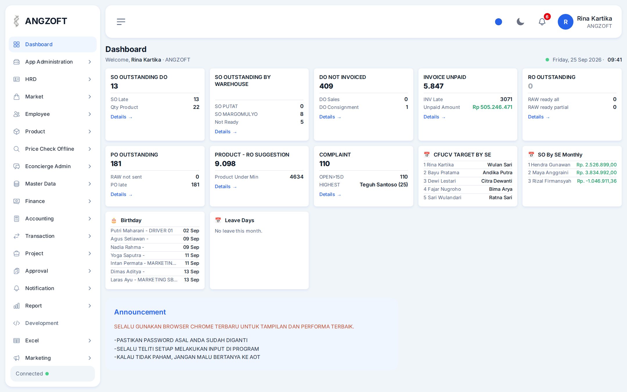Click the Transaction arrows icon
The image size is (627, 392).
[17, 236]
